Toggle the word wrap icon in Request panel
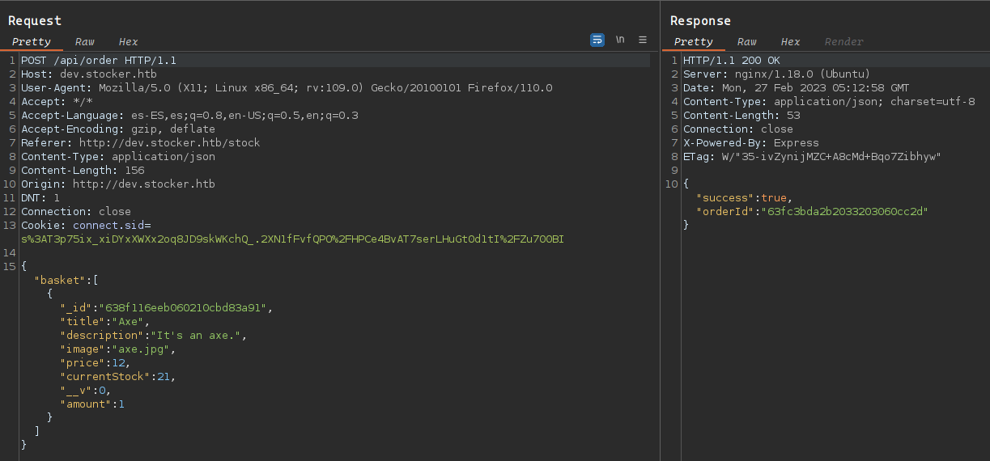This screenshot has height=461, width=990. coord(597,40)
